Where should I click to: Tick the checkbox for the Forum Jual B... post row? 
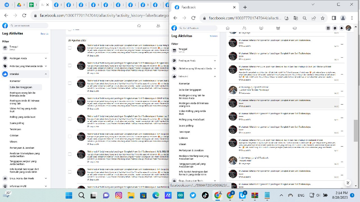point(70,83)
